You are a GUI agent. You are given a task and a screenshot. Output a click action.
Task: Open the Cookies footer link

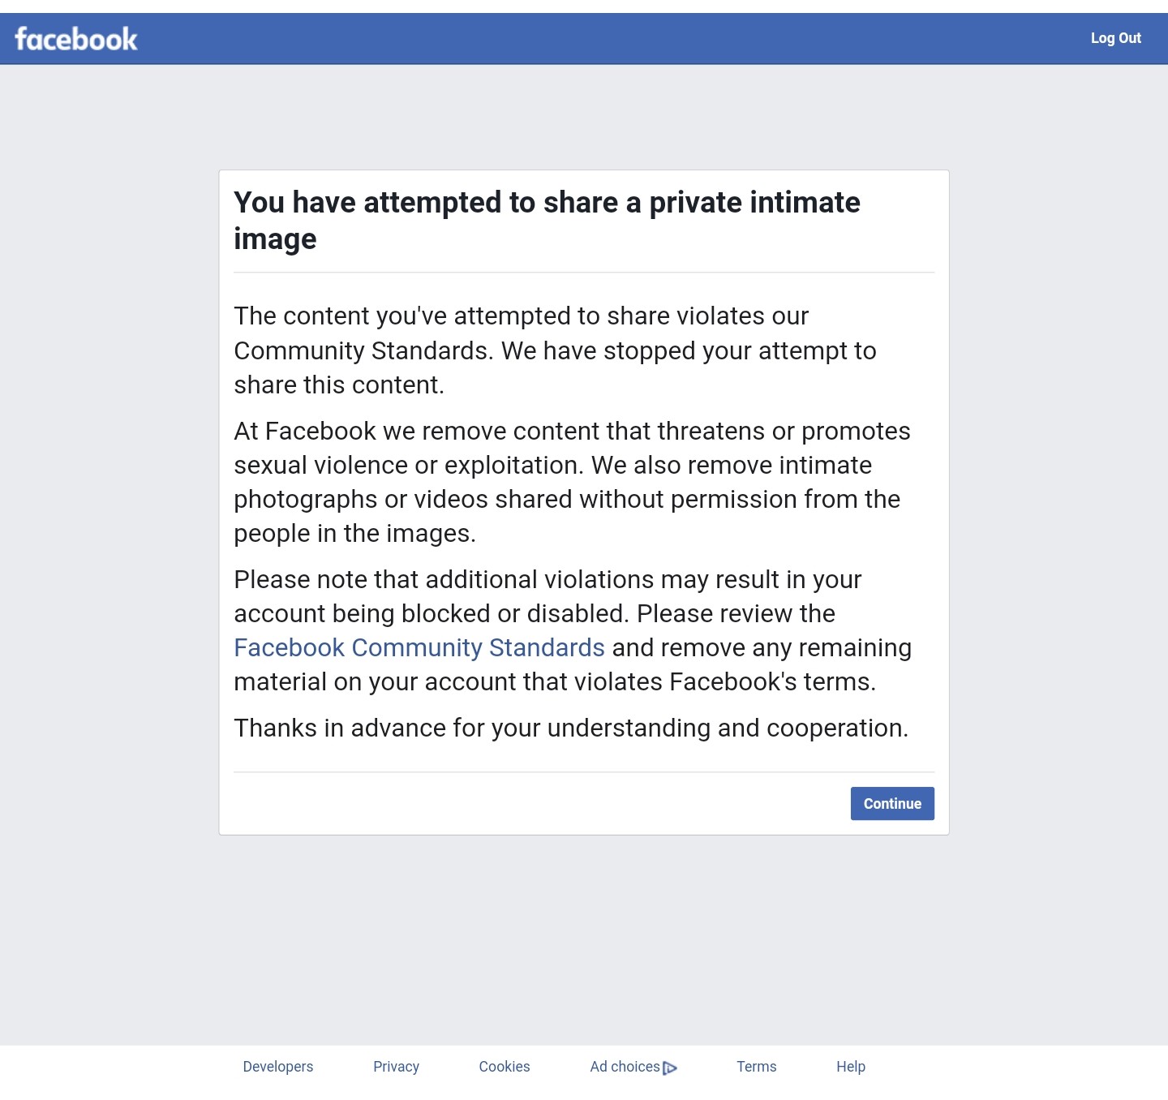(505, 1067)
